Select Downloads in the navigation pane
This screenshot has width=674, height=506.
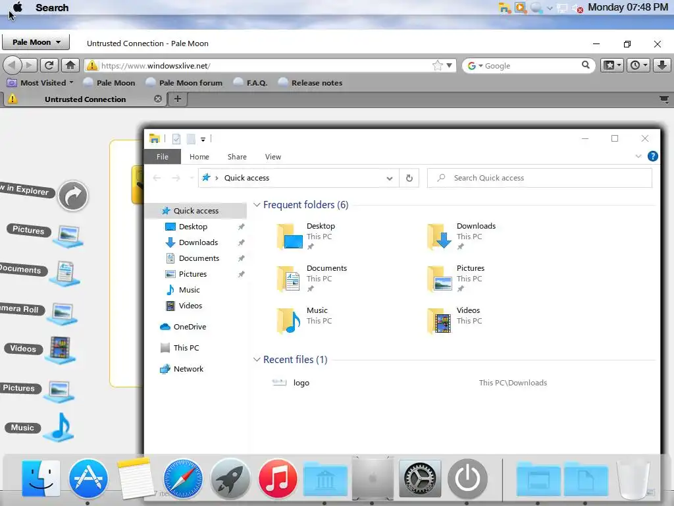coord(198,242)
